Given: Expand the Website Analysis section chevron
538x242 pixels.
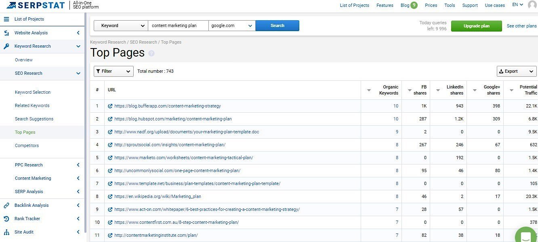Looking at the screenshot, I should pos(78,33).
